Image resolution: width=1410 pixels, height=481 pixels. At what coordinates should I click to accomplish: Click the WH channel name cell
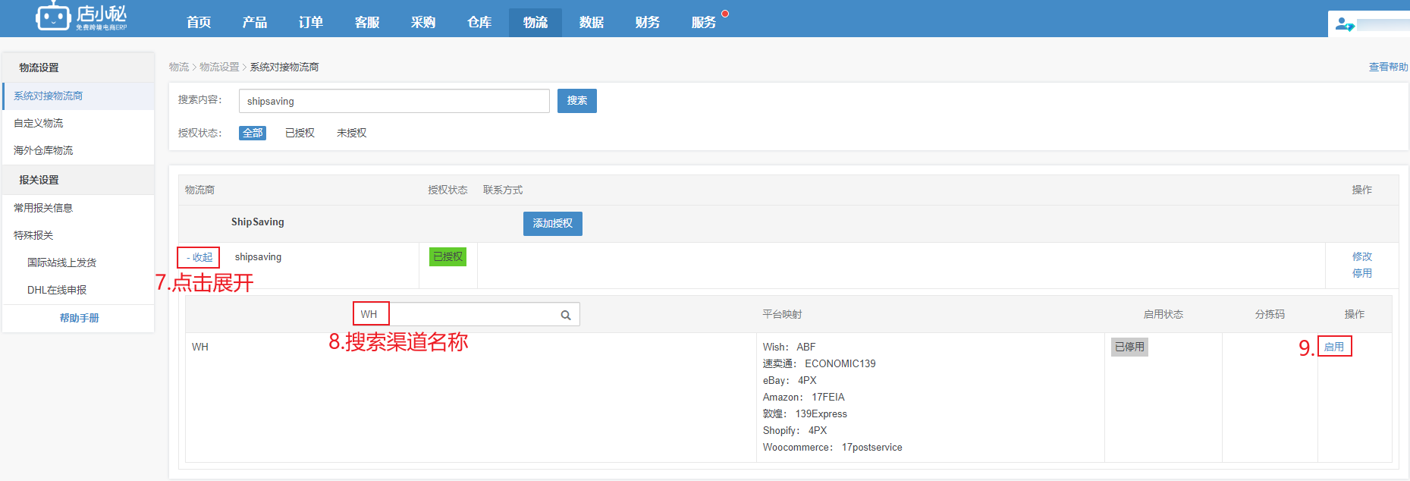pyautogui.click(x=200, y=347)
